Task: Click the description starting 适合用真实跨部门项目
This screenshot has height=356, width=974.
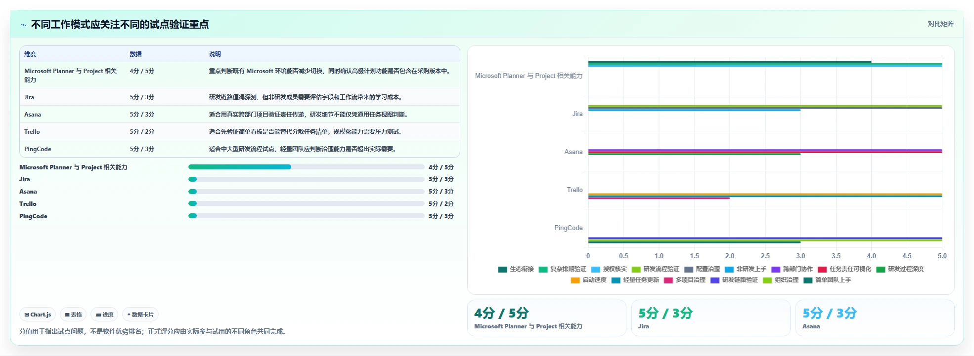Action: pos(309,115)
